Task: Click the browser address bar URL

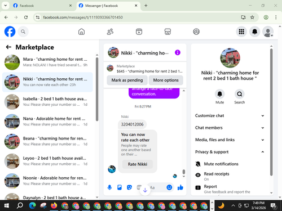Action: pos(83,17)
